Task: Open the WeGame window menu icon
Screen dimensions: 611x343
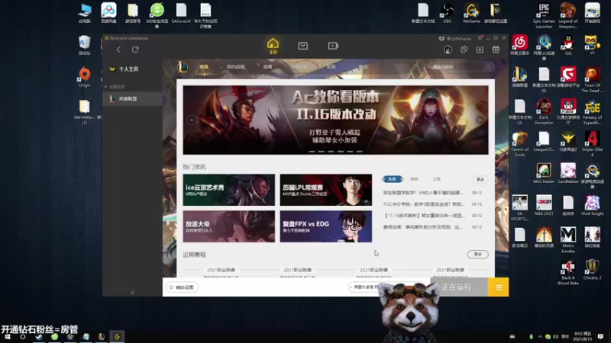Action: coord(480,38)
